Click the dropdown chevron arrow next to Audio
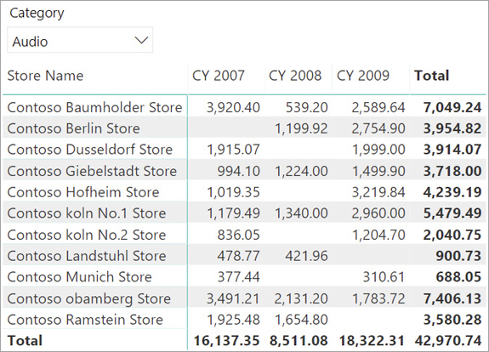489x352 pixels. click(x=141, y=40)
